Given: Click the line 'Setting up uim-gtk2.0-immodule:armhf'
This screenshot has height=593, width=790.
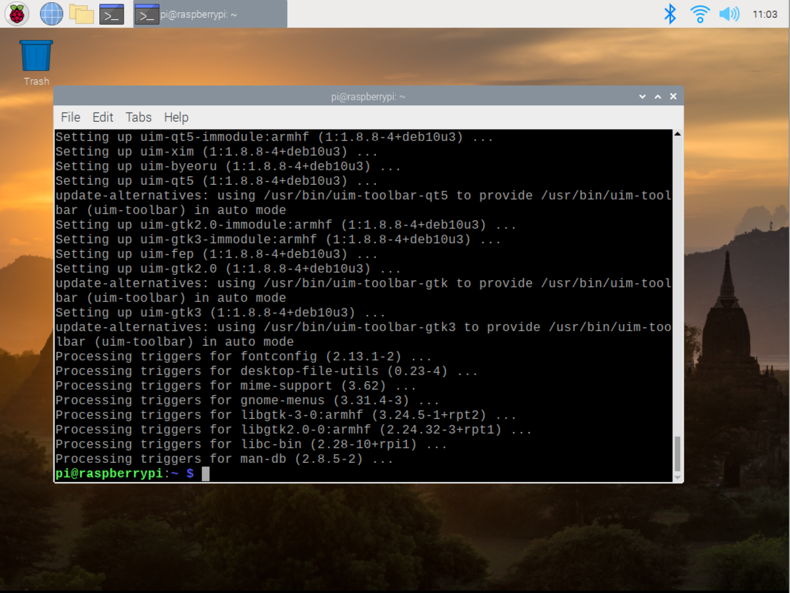Looking at the screenshot, I should 286,225.
